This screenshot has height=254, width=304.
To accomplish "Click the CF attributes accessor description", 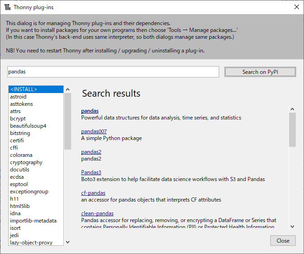I will 151,200.
